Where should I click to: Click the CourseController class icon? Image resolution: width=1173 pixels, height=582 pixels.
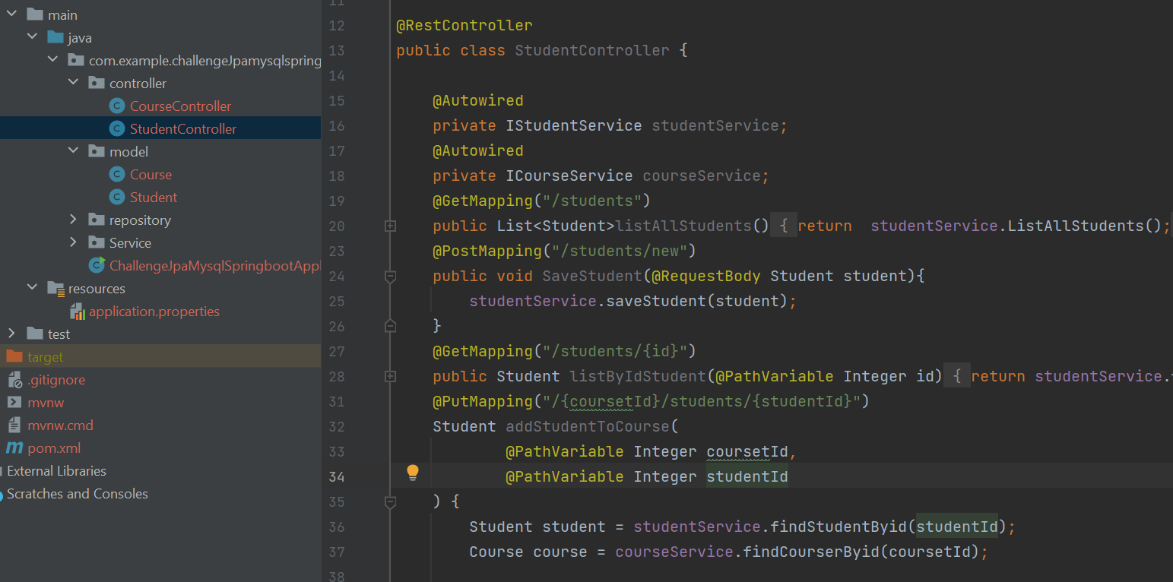pyautogui.click(x=116, y=106)
